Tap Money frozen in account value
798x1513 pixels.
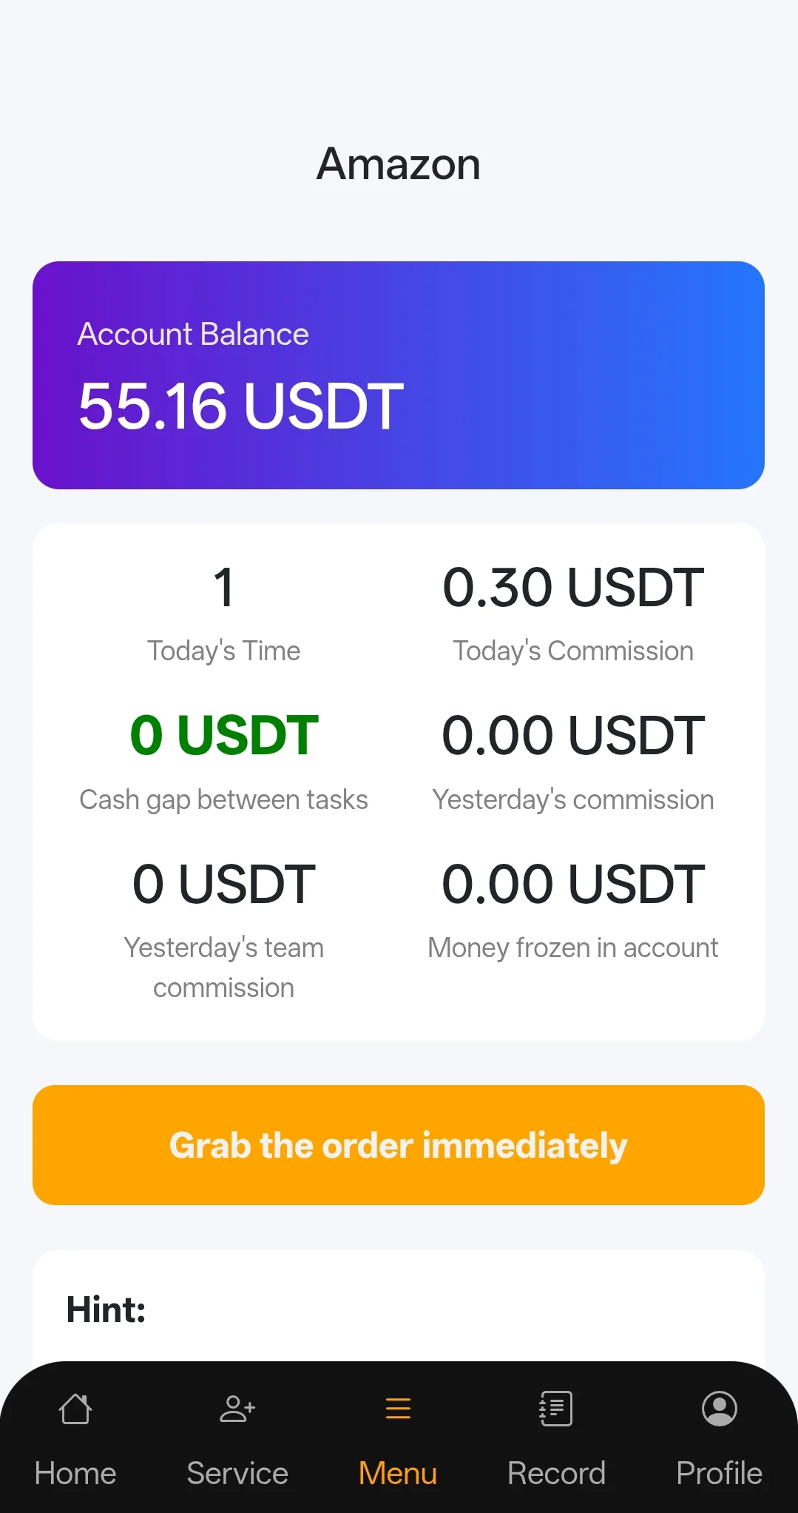tap(573, 884)
